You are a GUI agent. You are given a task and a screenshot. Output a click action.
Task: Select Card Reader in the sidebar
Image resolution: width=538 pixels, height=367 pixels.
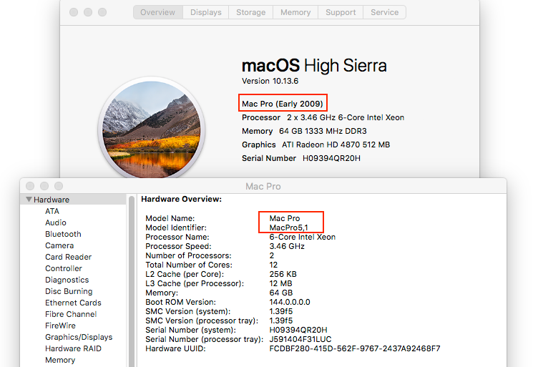pyautogui.click(x=68, y=257)
